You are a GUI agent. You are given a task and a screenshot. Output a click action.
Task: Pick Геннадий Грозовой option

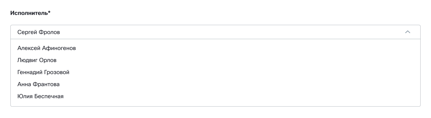tap(43, 72)
